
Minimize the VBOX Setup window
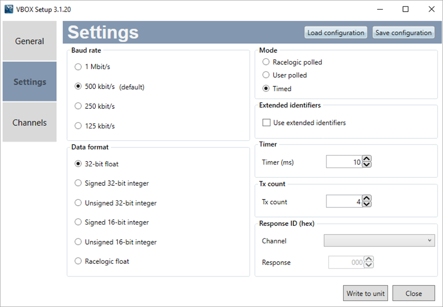tap(380, 9)
